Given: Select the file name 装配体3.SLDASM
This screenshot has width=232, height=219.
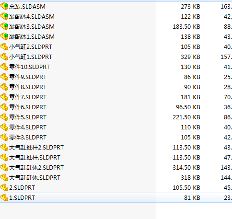Looking at the screenshot, I should click(32, 27).
